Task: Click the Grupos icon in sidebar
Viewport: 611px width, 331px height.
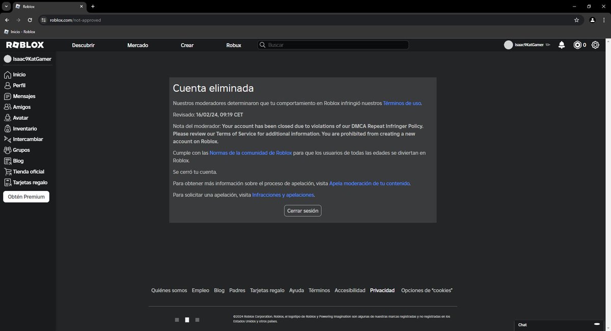Action: [8, 150]
